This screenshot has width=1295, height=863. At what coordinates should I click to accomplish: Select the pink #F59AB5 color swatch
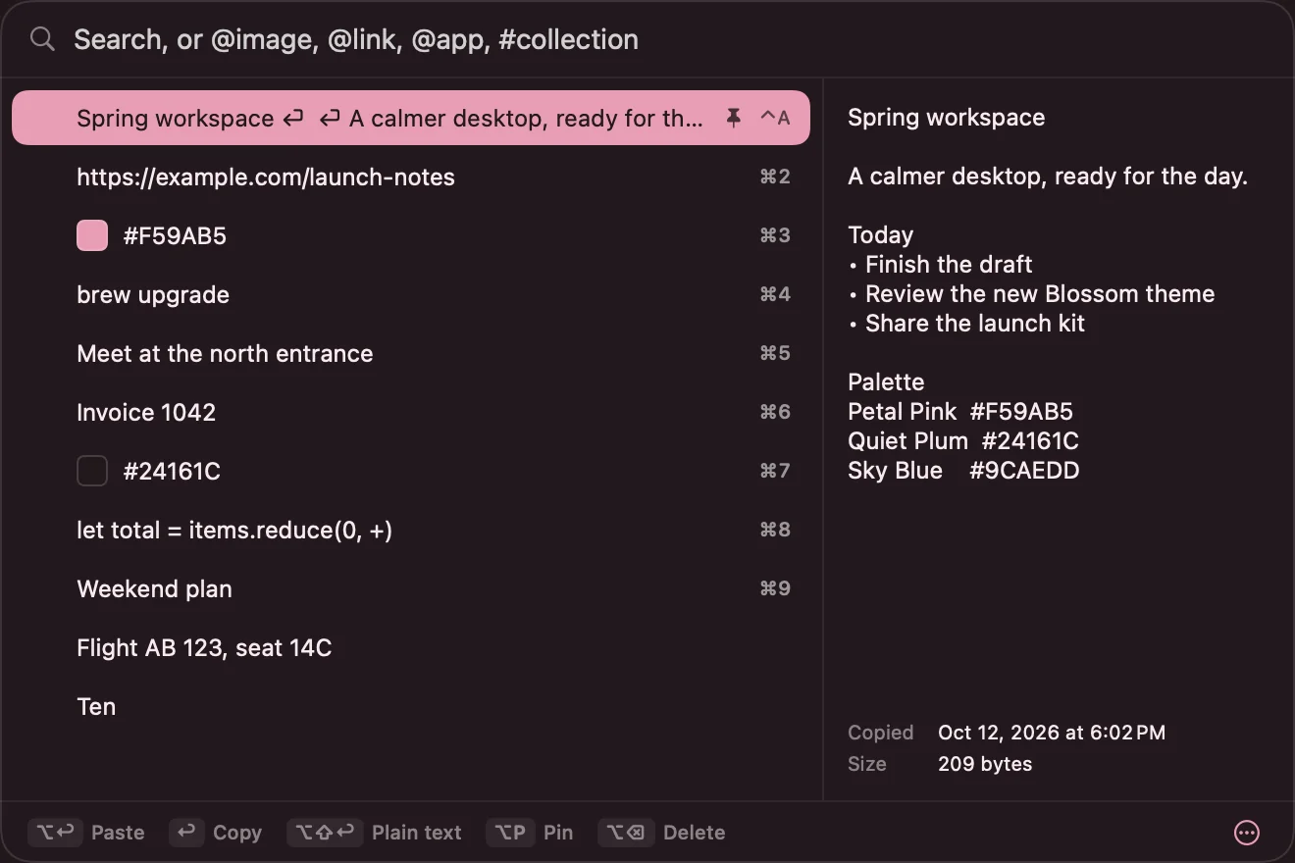(x=92, y=235)
